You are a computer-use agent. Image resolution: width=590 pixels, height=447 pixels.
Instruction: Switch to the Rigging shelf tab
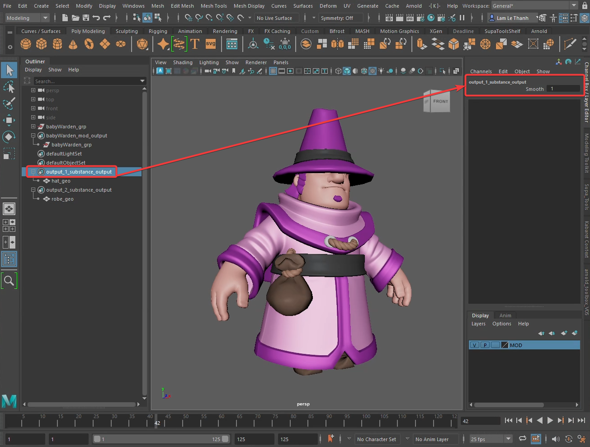coord(158,31)
